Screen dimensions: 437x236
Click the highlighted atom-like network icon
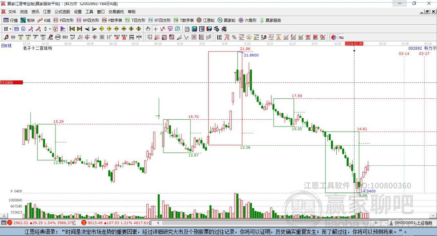point(16,29)
